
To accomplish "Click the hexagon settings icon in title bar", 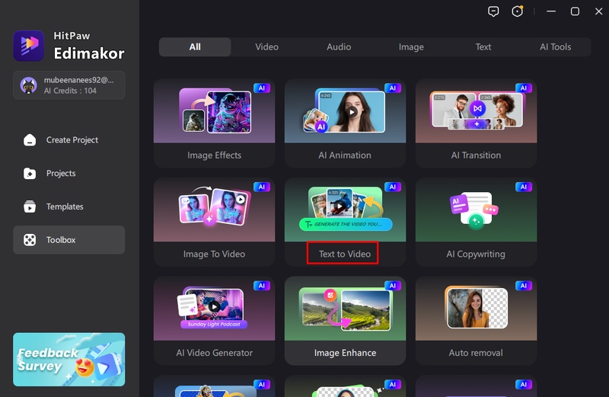I will pos(518,11).
